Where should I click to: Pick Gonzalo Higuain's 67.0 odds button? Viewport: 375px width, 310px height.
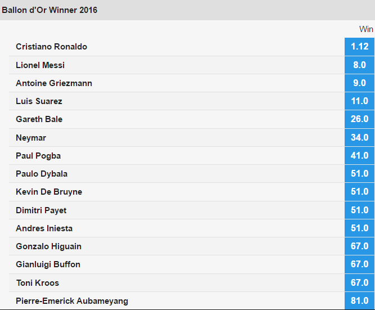point(359,246)
